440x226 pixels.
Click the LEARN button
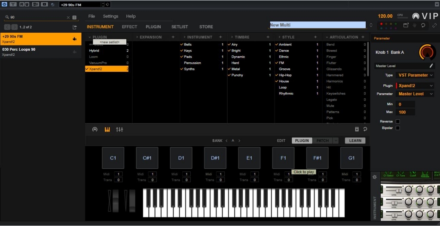pyautogui.click(x=355, y=140)
